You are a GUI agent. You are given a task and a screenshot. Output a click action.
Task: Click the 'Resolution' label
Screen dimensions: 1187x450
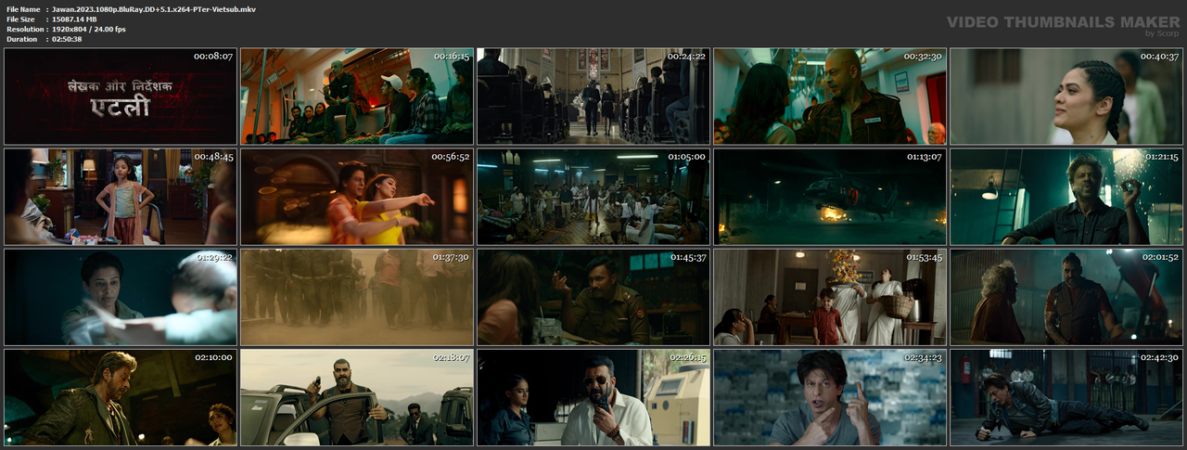pyautogui.click(x=24, y=29)
